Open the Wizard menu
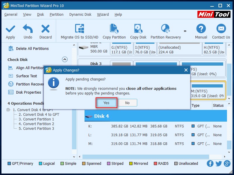Image resolution: width=234 pixels, height=175 pixels. coord(103,14)
